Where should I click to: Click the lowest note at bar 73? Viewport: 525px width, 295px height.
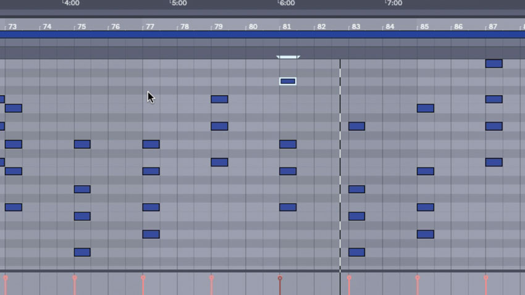point(14,207)
